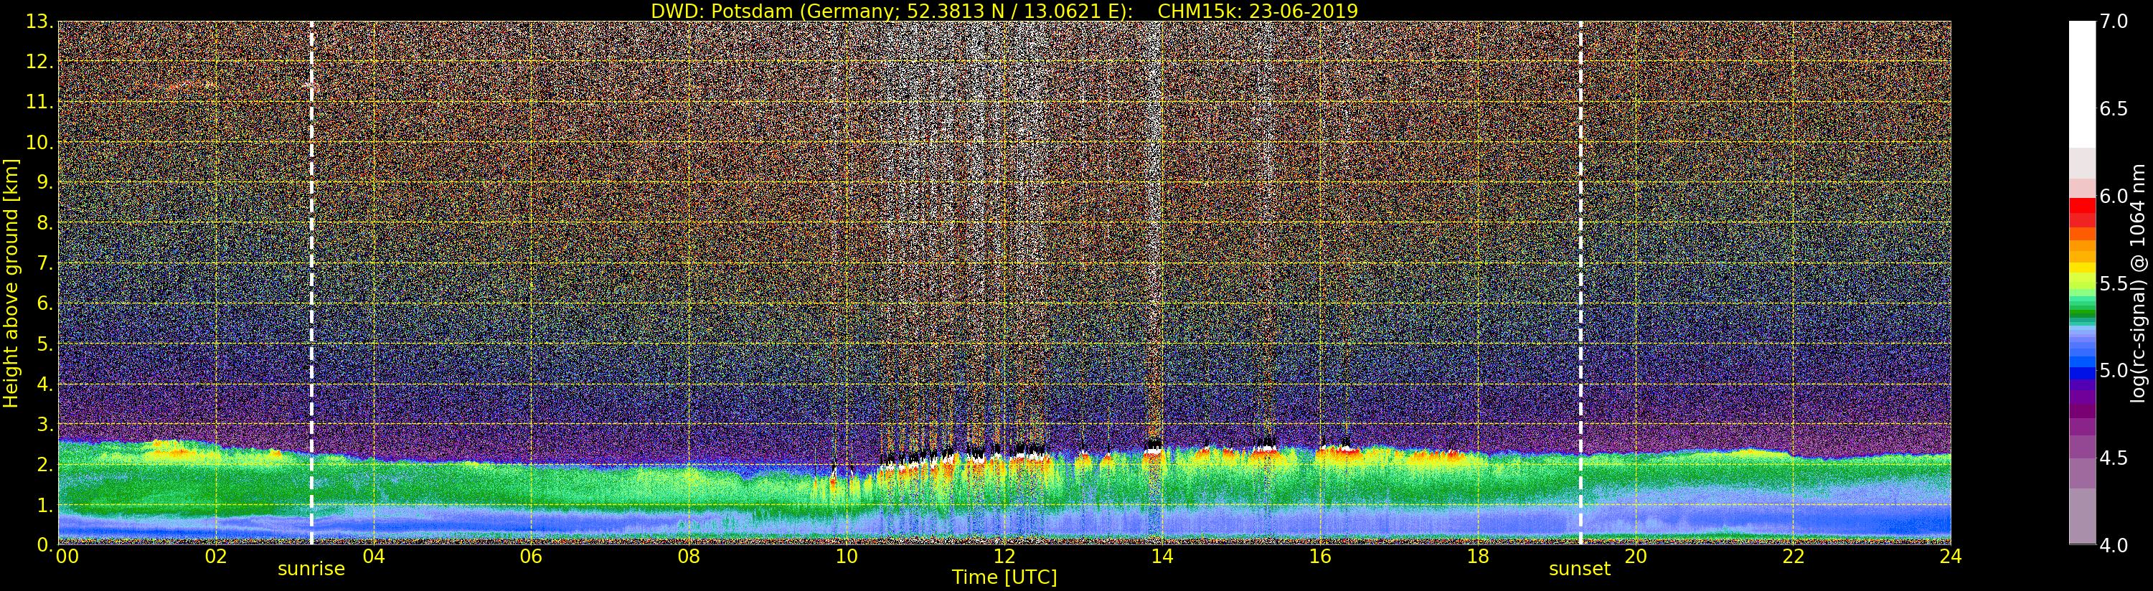Click the '18' time tick label
The width and height of the screenshot is (2153, 591).
[1478, 556]
